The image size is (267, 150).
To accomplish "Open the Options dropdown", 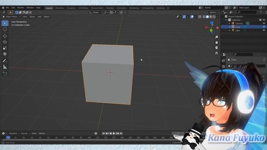I will tap(214, 12).
